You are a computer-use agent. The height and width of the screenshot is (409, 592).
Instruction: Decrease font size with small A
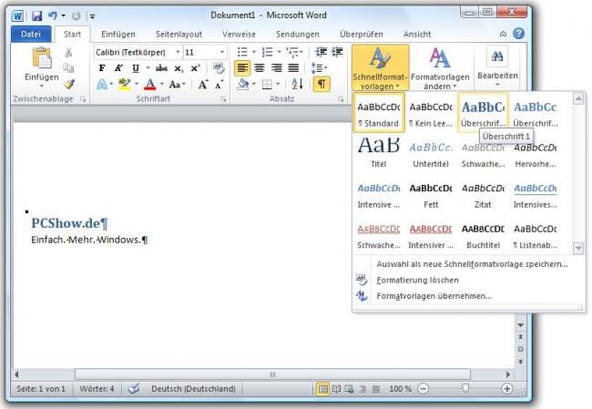click(219, 84)
